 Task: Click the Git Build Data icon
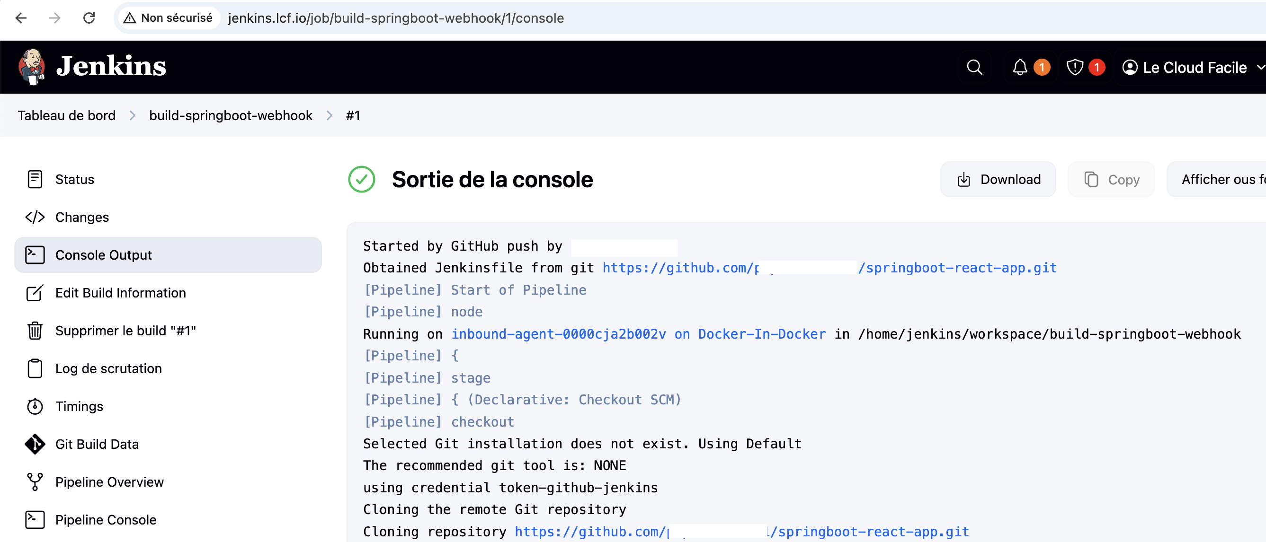point(35,444)
